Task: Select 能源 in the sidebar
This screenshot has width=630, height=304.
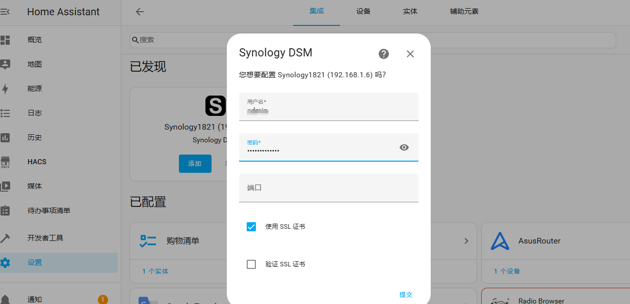Action: [x=35, y=88]
